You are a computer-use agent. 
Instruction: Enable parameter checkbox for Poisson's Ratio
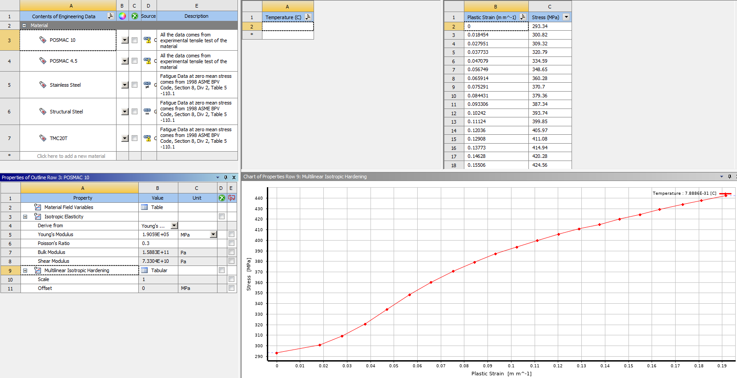click(x=231, y=243)
